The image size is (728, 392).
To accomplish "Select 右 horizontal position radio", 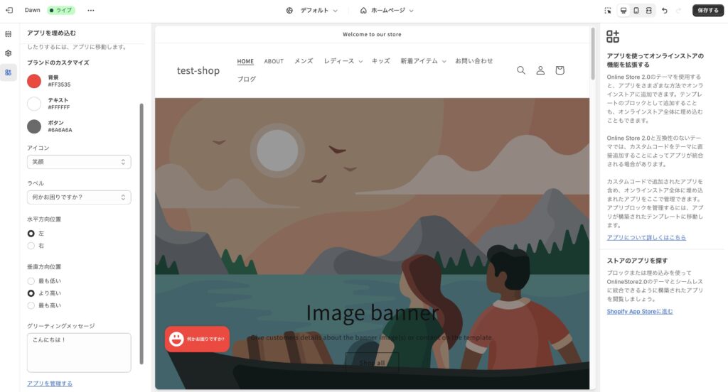I will 31,246.
